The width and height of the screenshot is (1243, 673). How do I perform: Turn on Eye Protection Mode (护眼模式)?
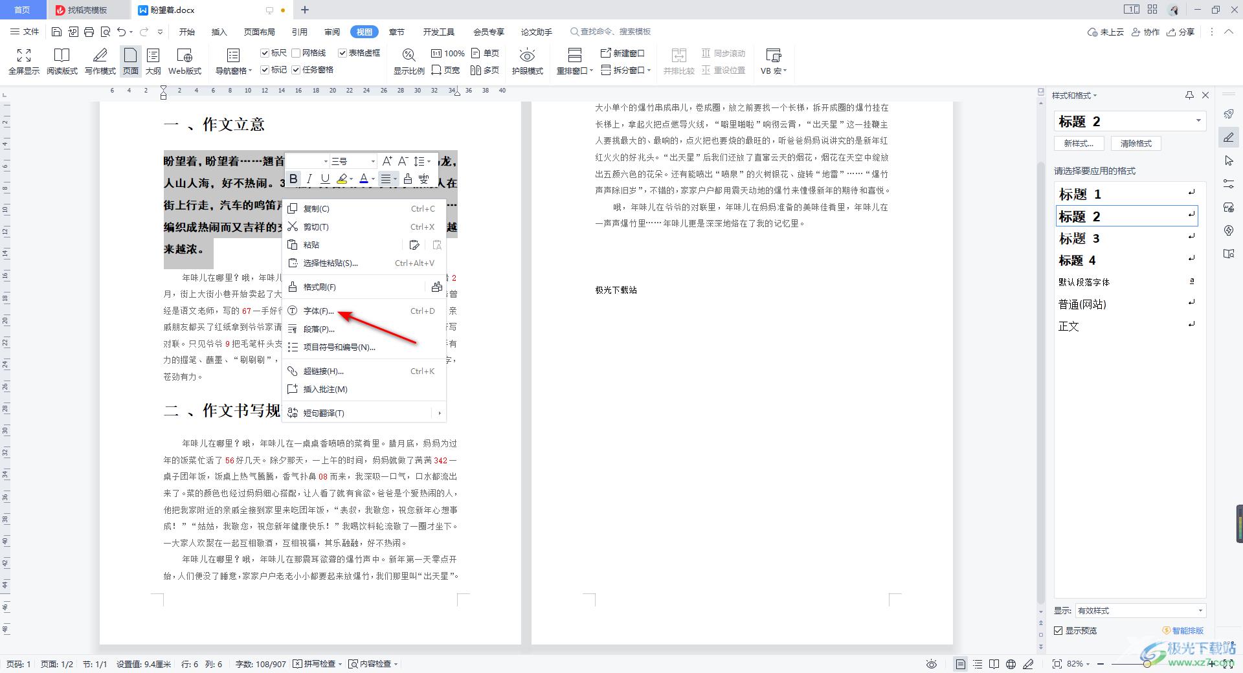[527, 61]
